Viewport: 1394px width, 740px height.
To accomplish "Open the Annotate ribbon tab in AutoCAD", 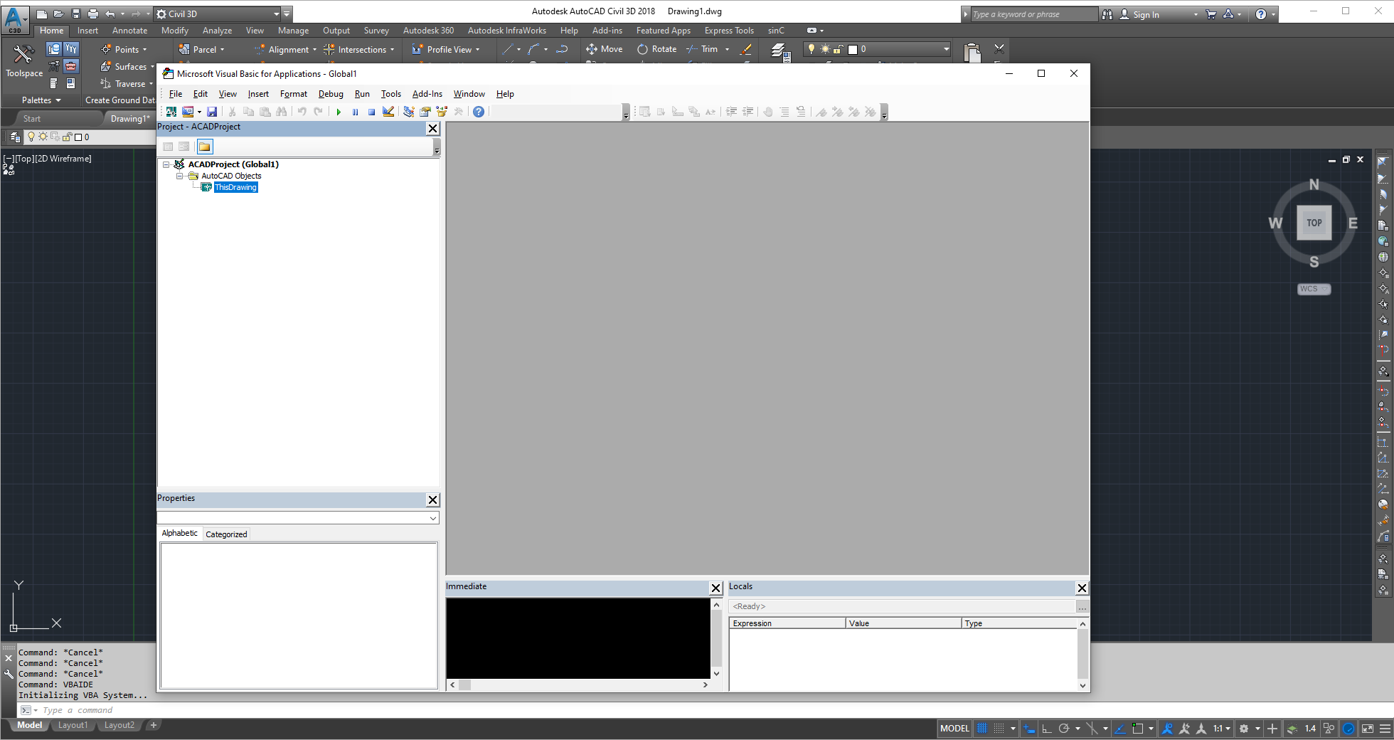I will pyautogui.click(x=129, y=31).
